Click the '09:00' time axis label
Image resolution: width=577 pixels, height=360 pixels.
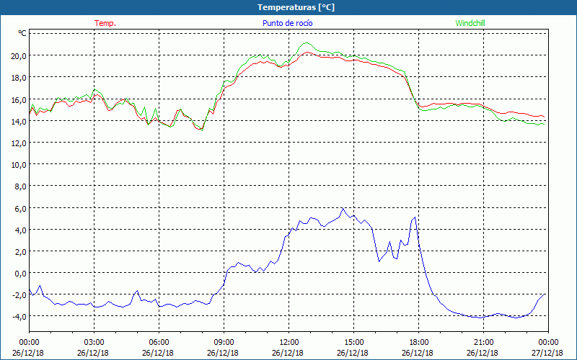point(224,343)
